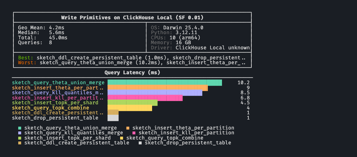Click the Python: 3.12.11 line

click(174, 33)
